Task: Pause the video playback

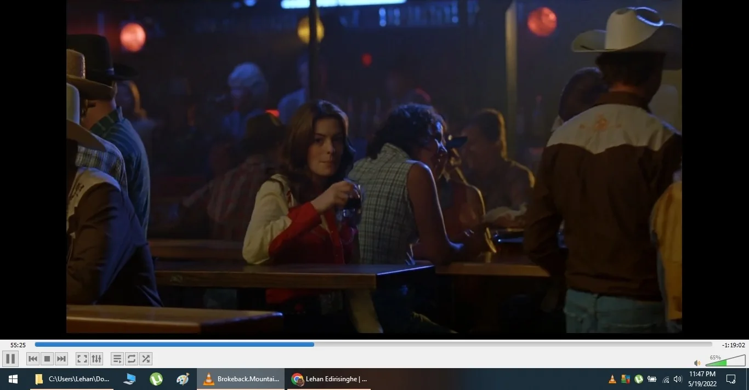Action: [x=10, y=359]
